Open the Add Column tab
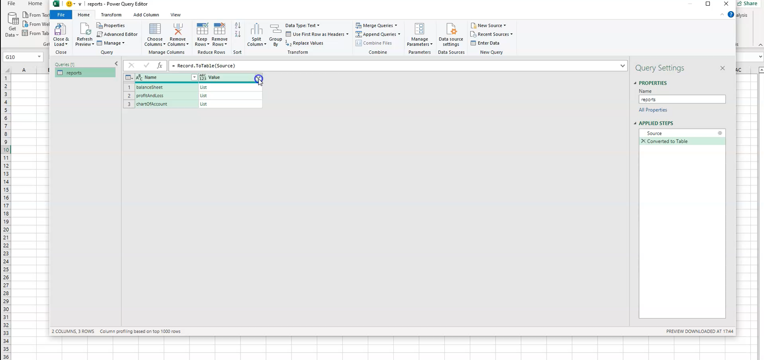Screen dimensions: 764x360 146,15
